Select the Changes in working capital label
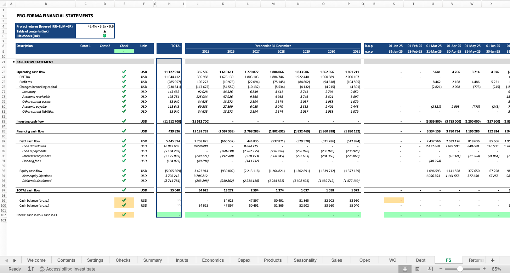510x273 pixels. 38,87
